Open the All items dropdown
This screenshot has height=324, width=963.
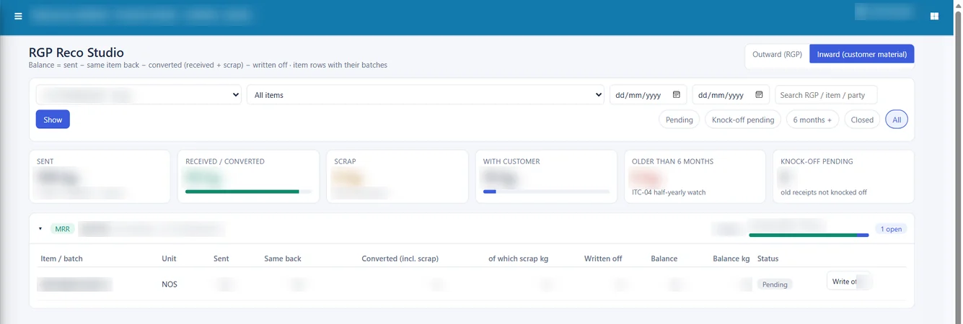tap(426, 95)
